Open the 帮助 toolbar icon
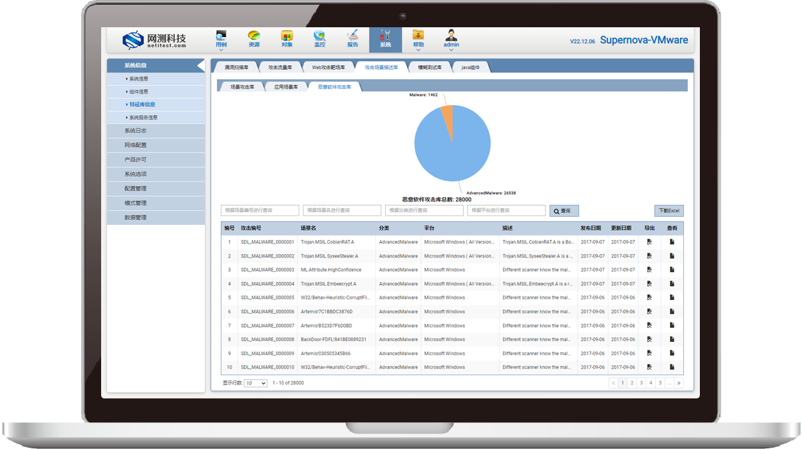The image size is (803, 449). tap(418, 39)
